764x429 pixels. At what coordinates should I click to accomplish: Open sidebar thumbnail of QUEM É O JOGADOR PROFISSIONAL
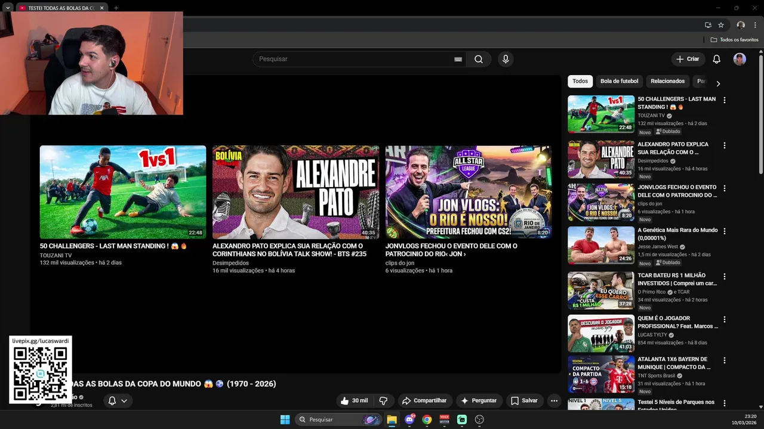click(x=601, y=334)
